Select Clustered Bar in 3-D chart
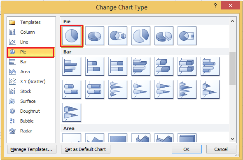Image resolution: width=243 pixels, height=160 pixels. [141, 66]
